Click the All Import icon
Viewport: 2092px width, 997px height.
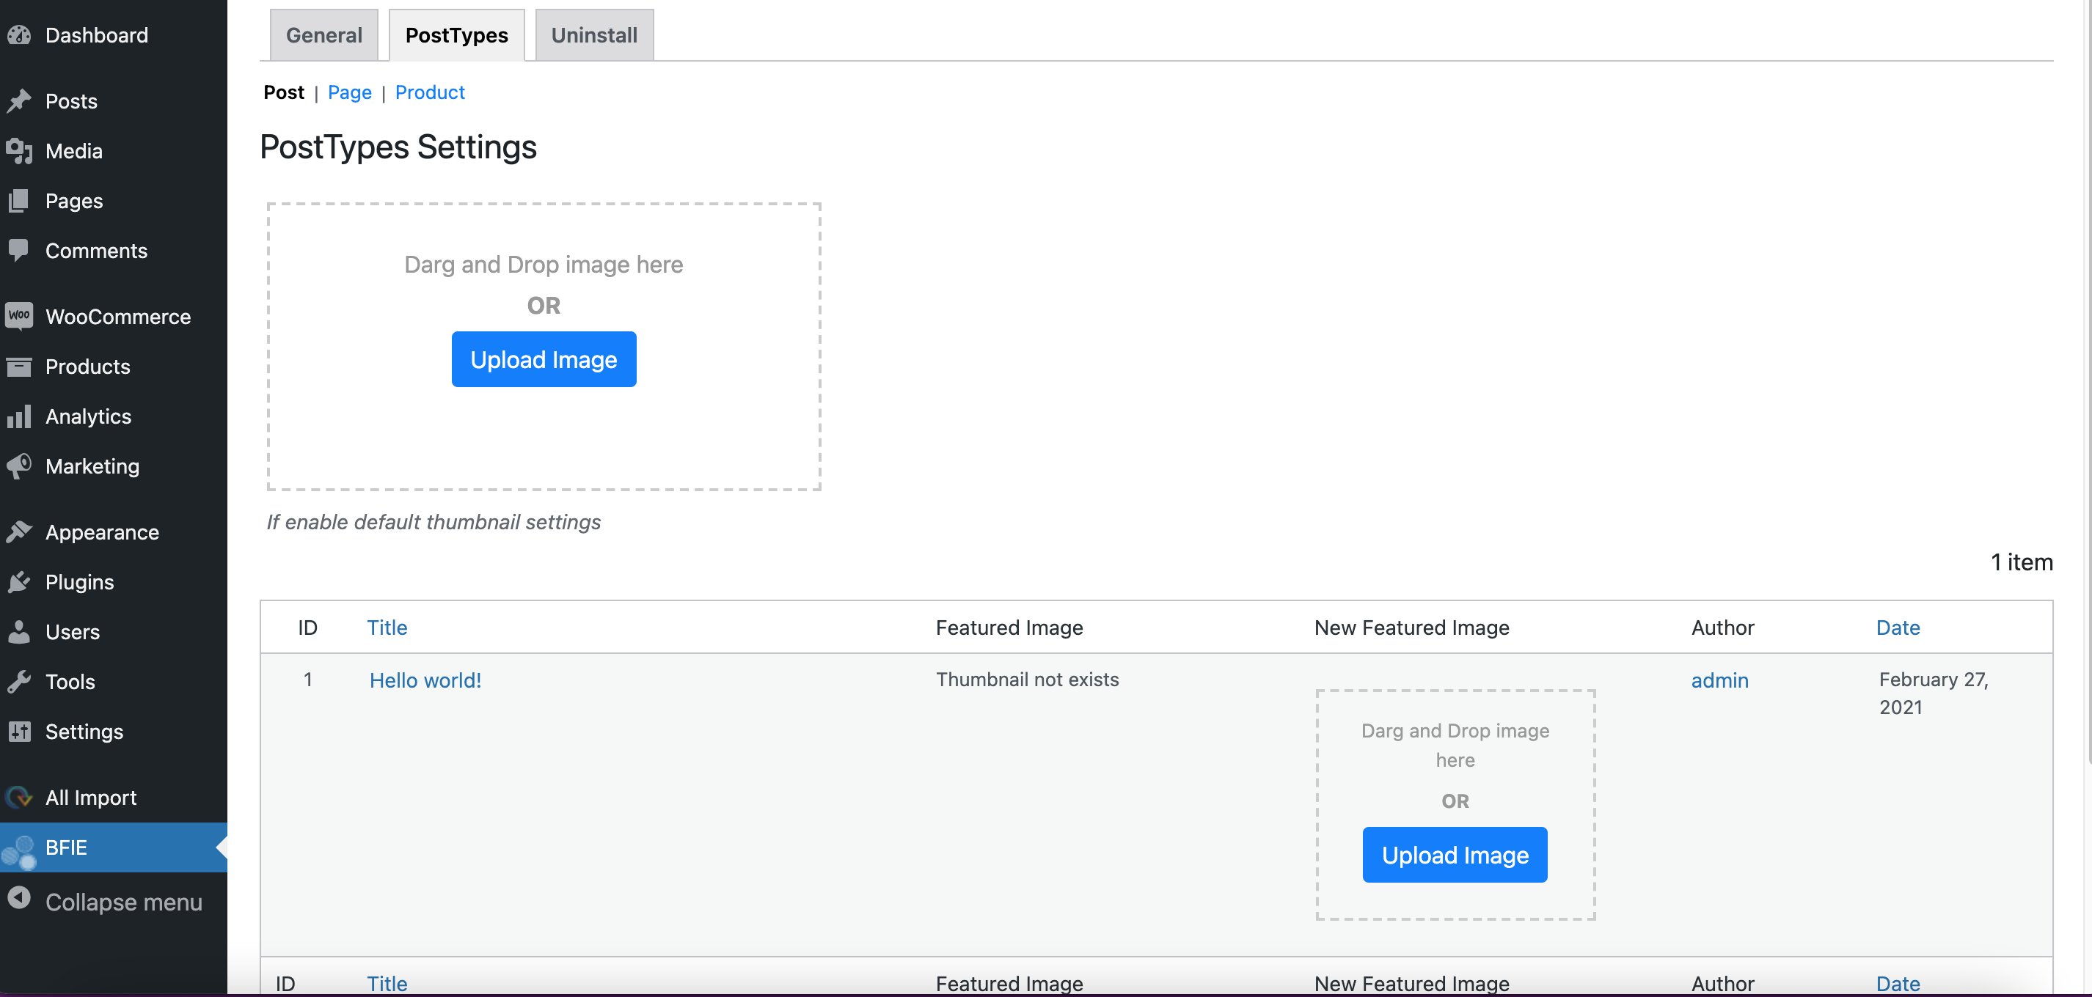20,798
